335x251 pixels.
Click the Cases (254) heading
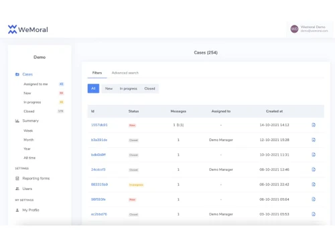tap(206, 53)
